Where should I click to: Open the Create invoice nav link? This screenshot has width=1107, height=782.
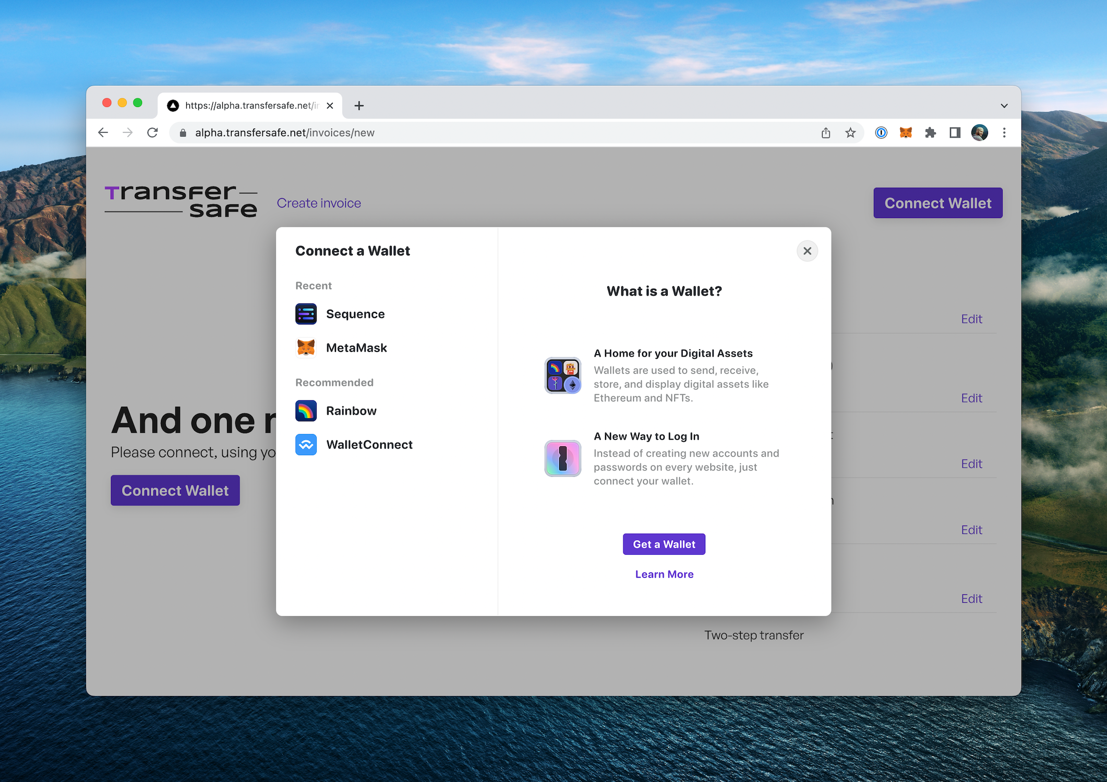[x=319, y=203]
